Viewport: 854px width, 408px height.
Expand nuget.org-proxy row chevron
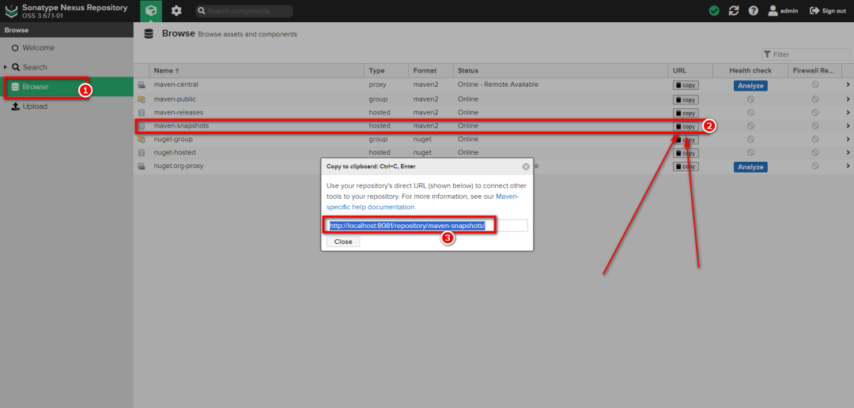pyautogui.click(x=848, y=166)
